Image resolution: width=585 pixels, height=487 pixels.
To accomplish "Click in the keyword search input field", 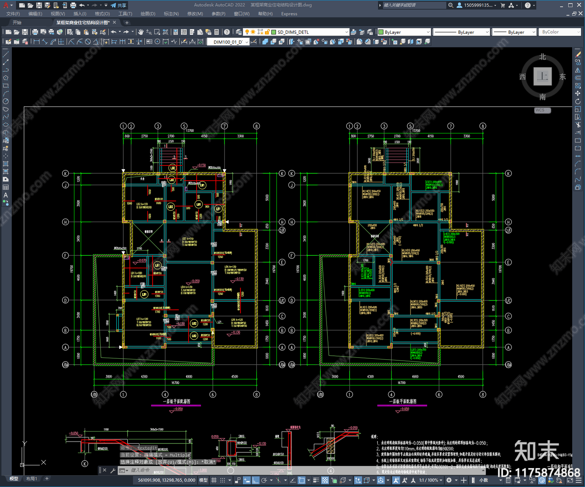I will pyautogui.click(x=414, y=5).
